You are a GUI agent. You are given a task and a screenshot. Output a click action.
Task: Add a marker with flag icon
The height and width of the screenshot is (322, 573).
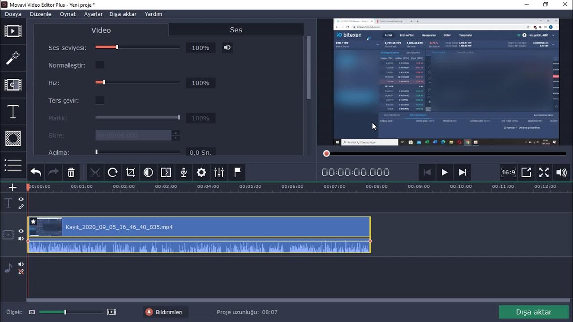[237, 172]
